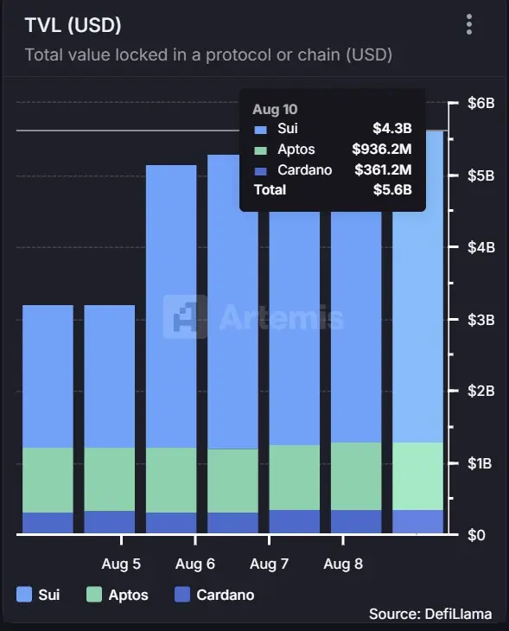Open the three-dot chart options menu
The height and width of the screenshot is (631, 509).
[x=468, y=24]
